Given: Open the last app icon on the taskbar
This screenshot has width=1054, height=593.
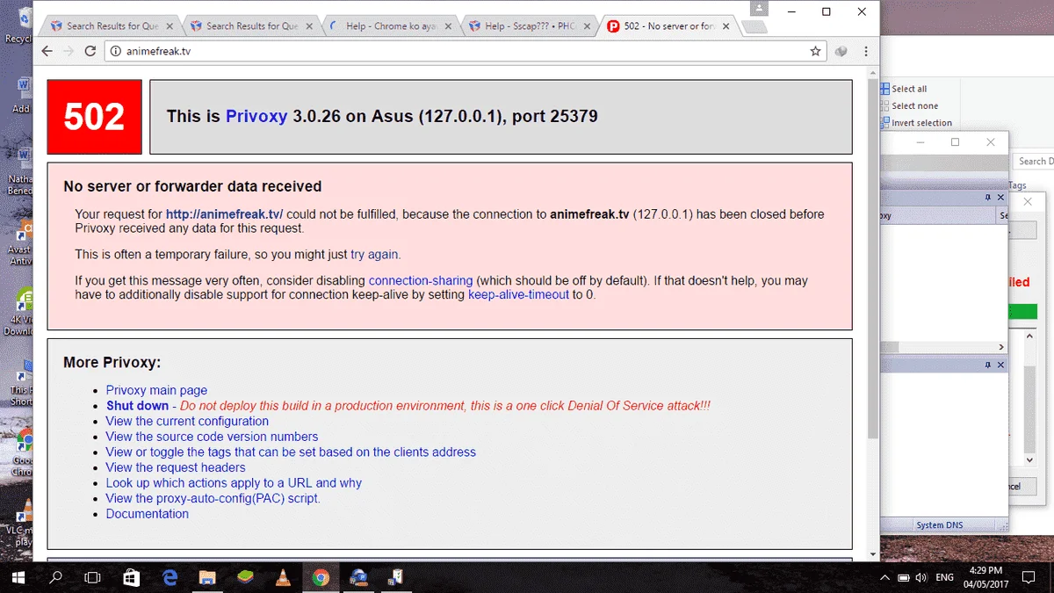Looking at the screenshot, I should pos(396,577).
